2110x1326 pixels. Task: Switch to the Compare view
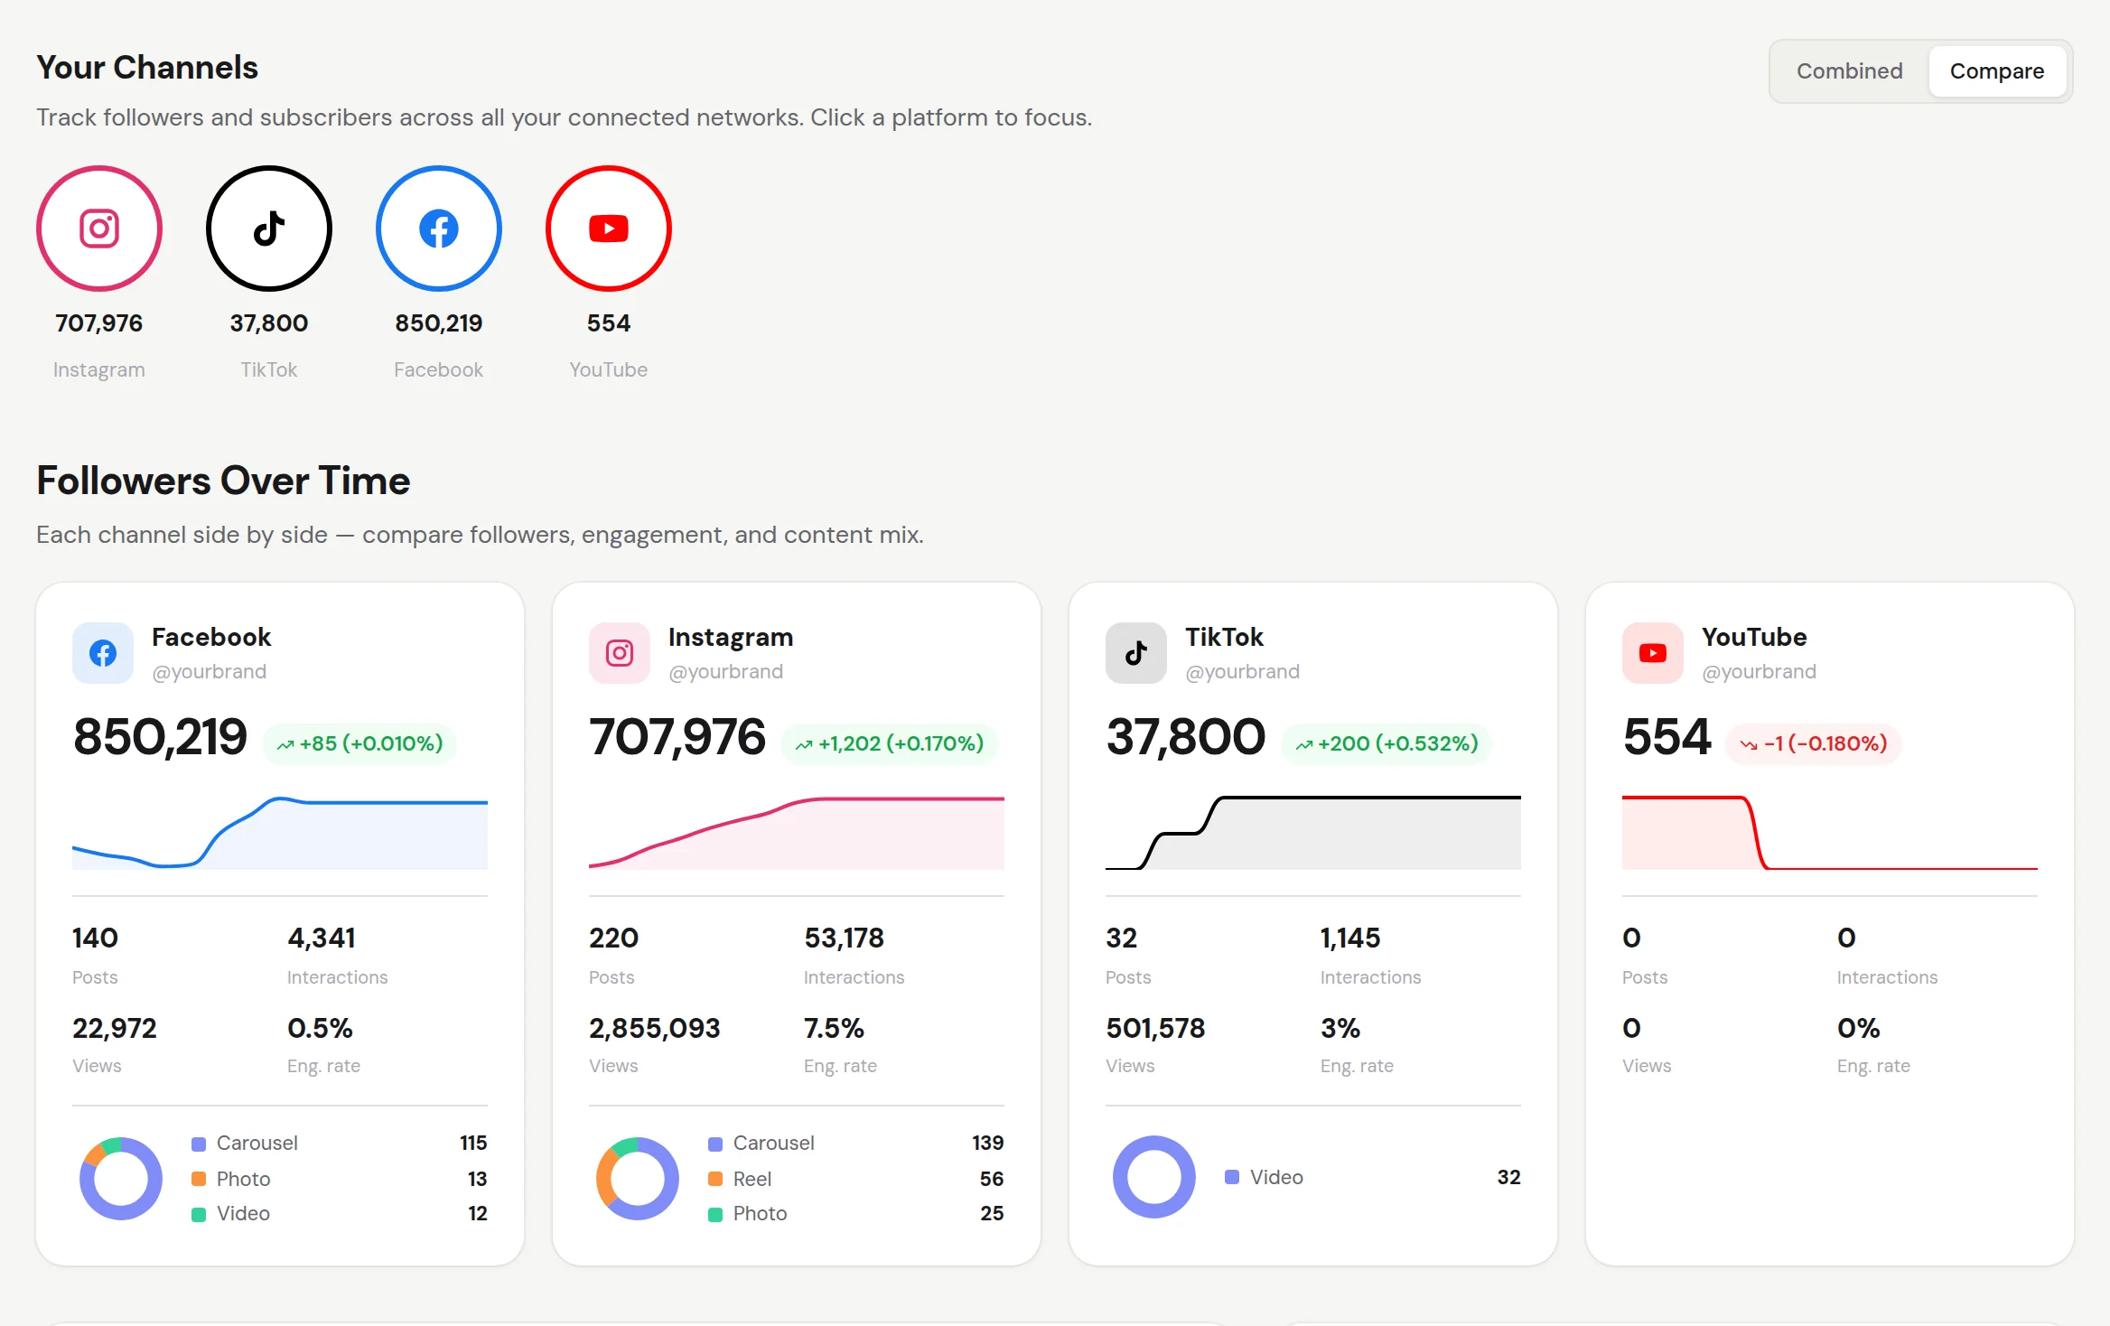[1997, 71]
